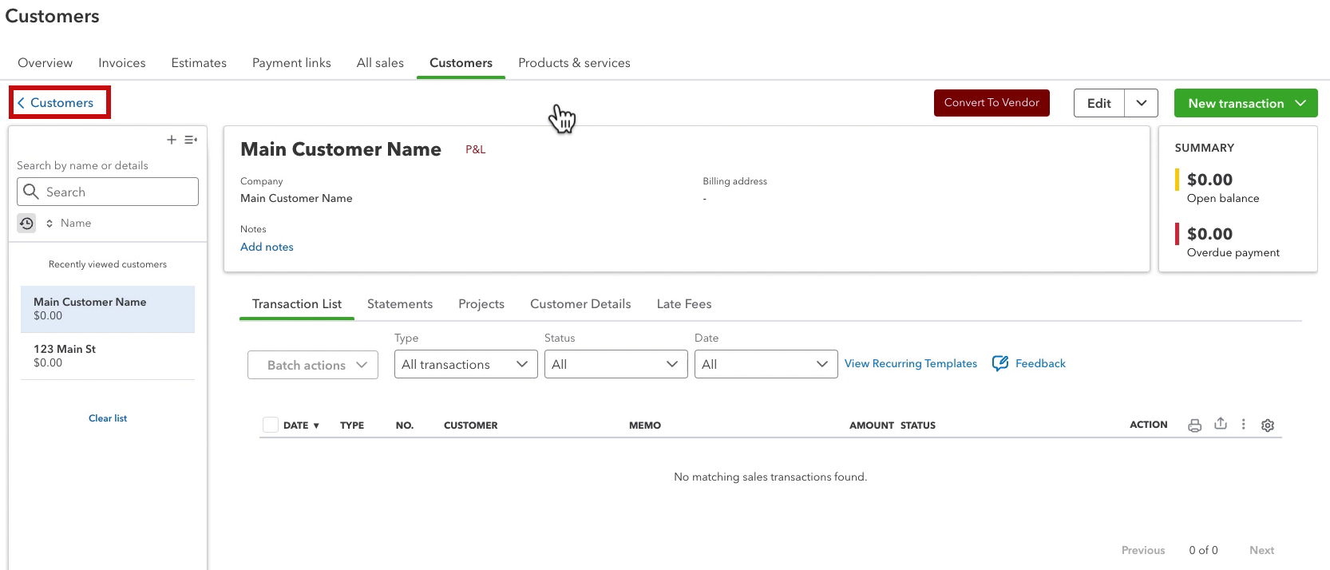This screenshot has width=1330, height=570.
Task: Select the top Customers navigation tab
Action: click(461, 63)
